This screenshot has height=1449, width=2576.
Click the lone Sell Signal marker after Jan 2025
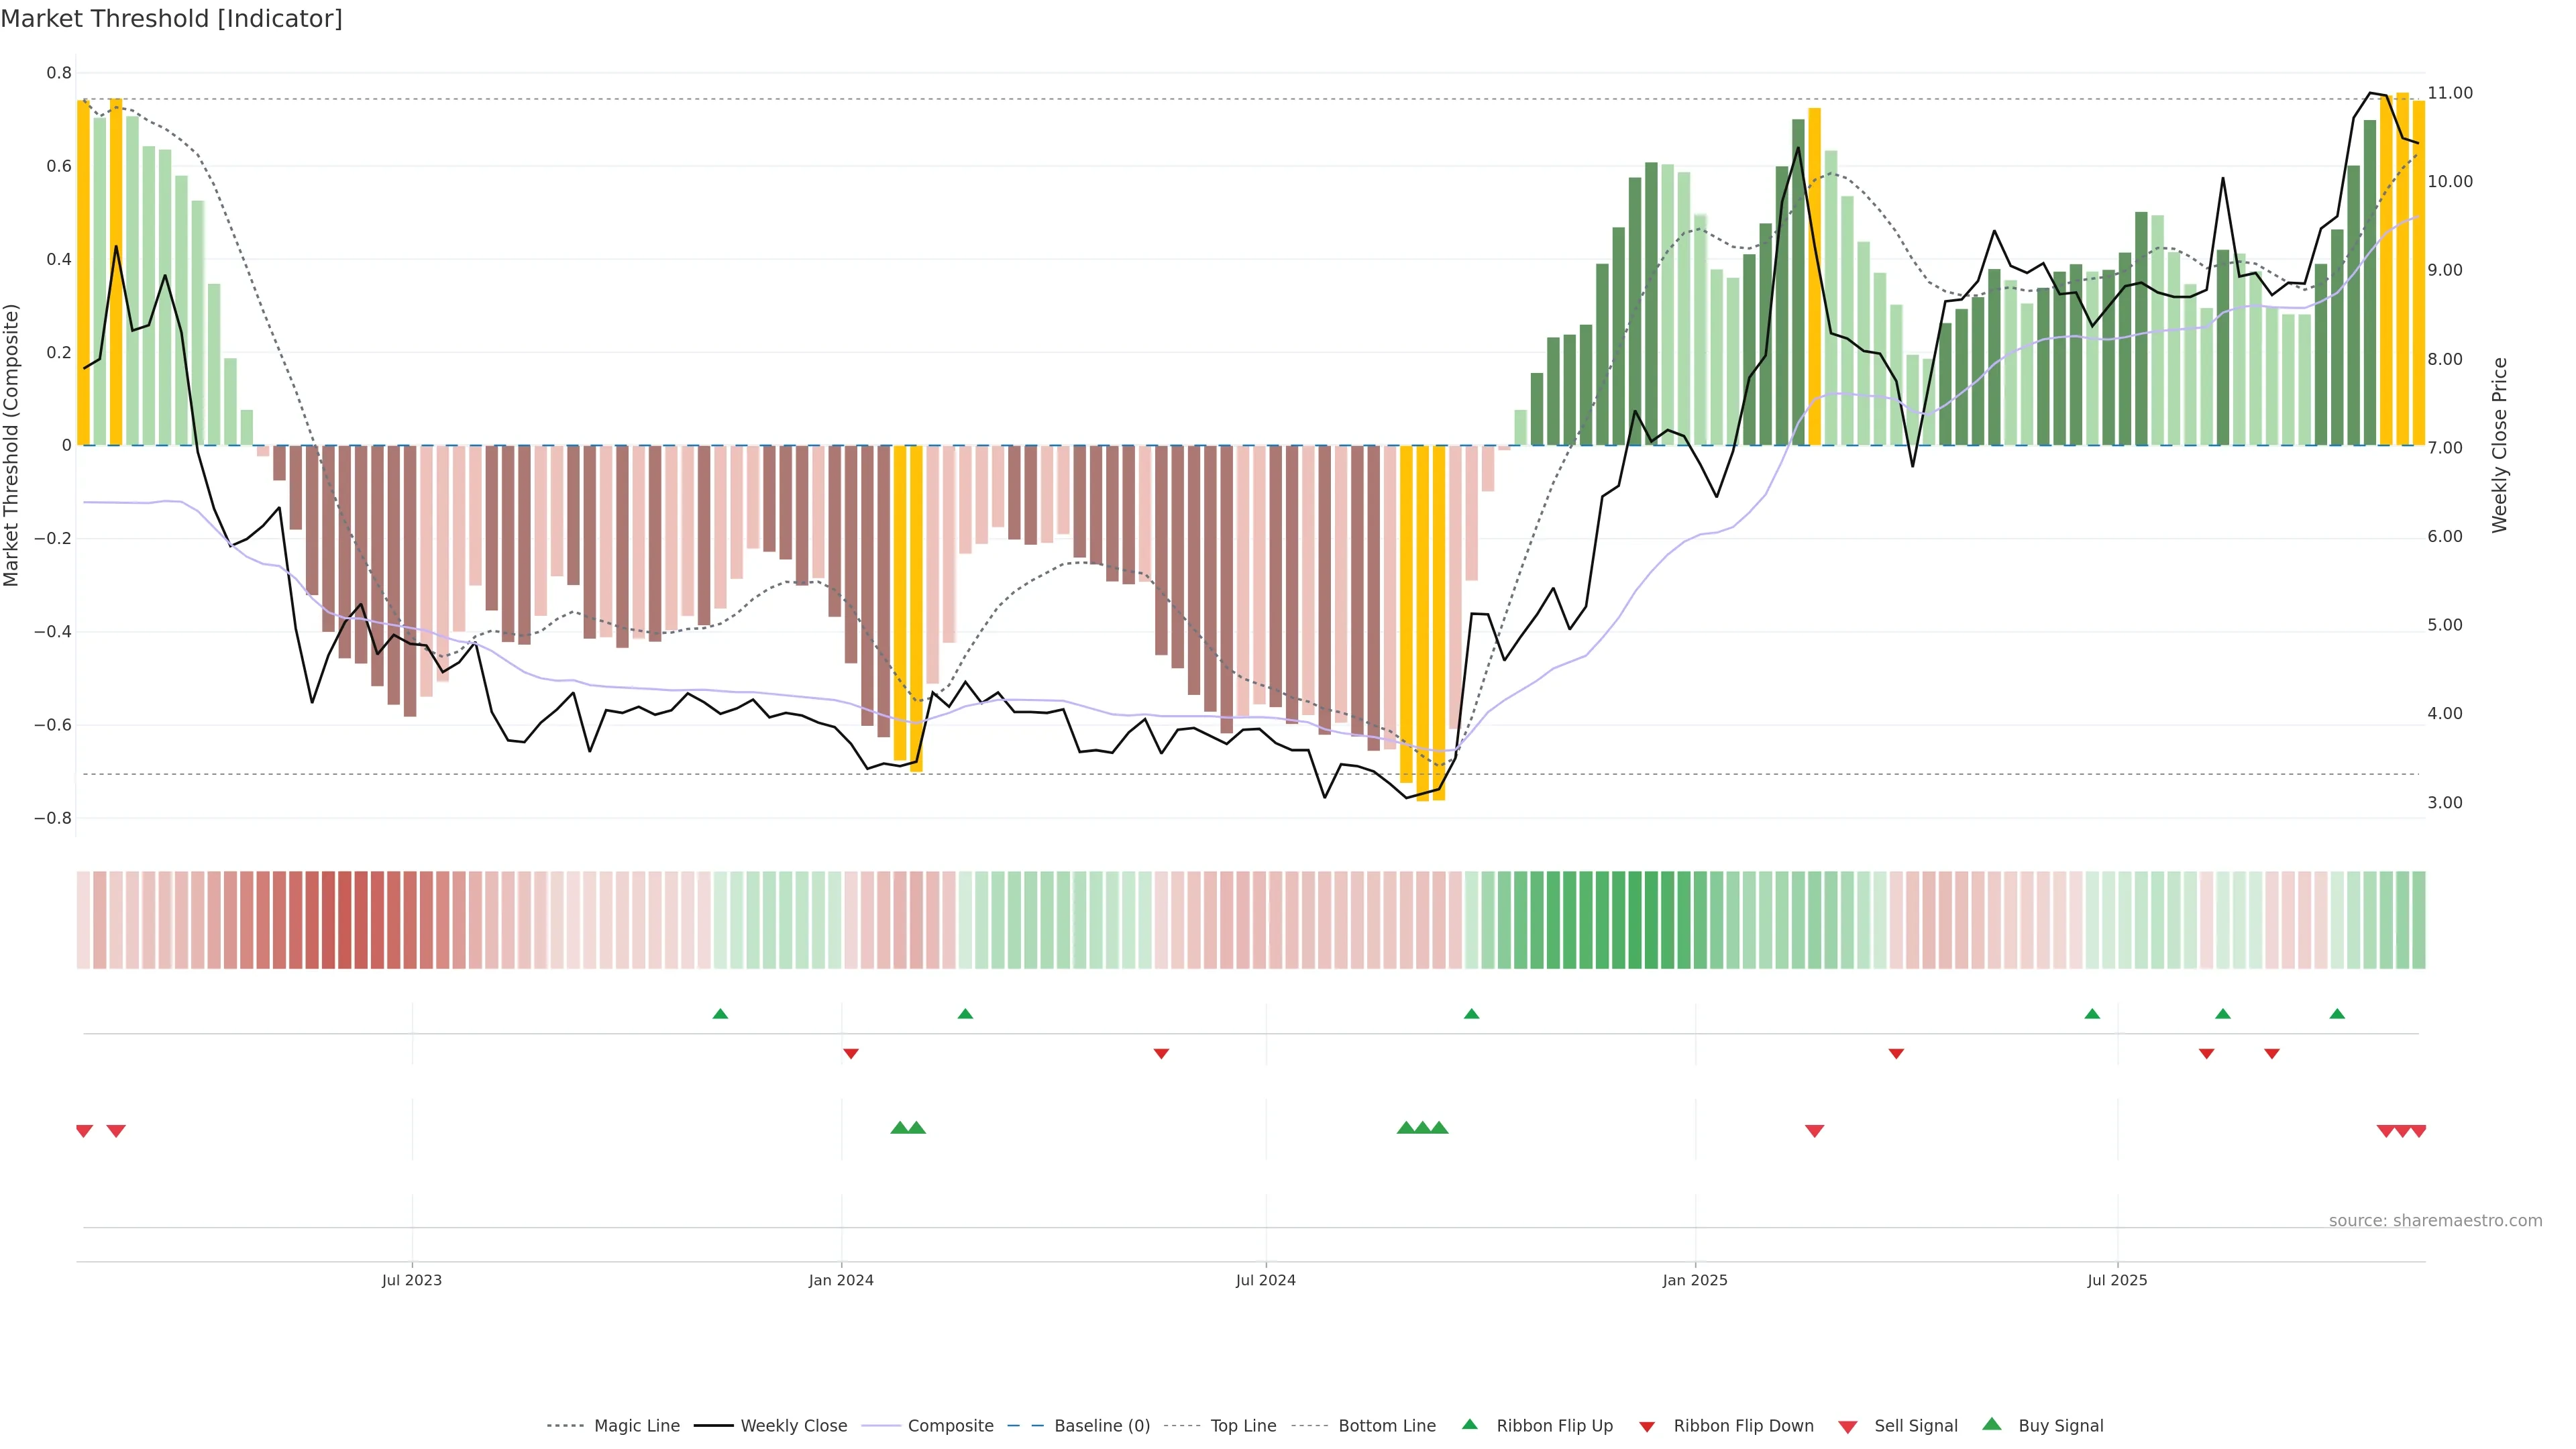[1814, 1131]
